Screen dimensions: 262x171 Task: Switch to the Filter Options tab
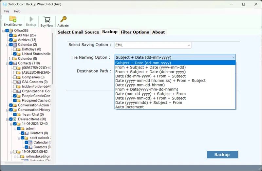(x=135, y=32)
